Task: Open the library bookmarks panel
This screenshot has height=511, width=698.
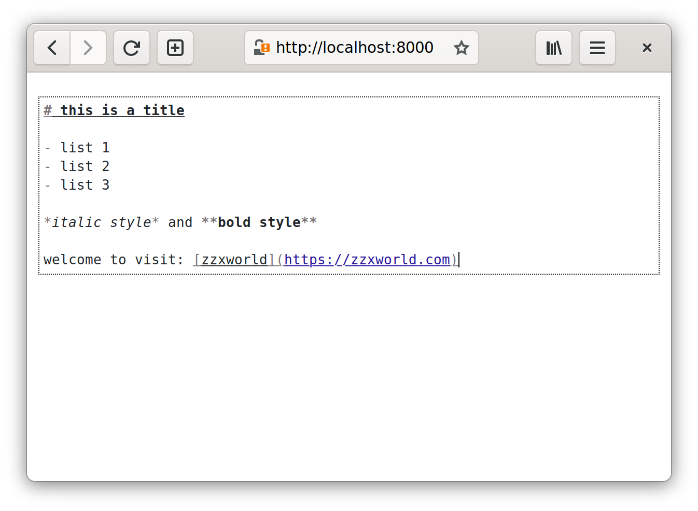Action: pyautogui.click(x=554, y=48)
